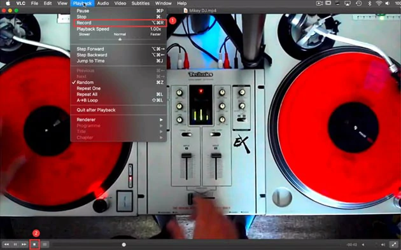Toggle Quit after Playback
This screenshot has width=401, height=250.
118,110
